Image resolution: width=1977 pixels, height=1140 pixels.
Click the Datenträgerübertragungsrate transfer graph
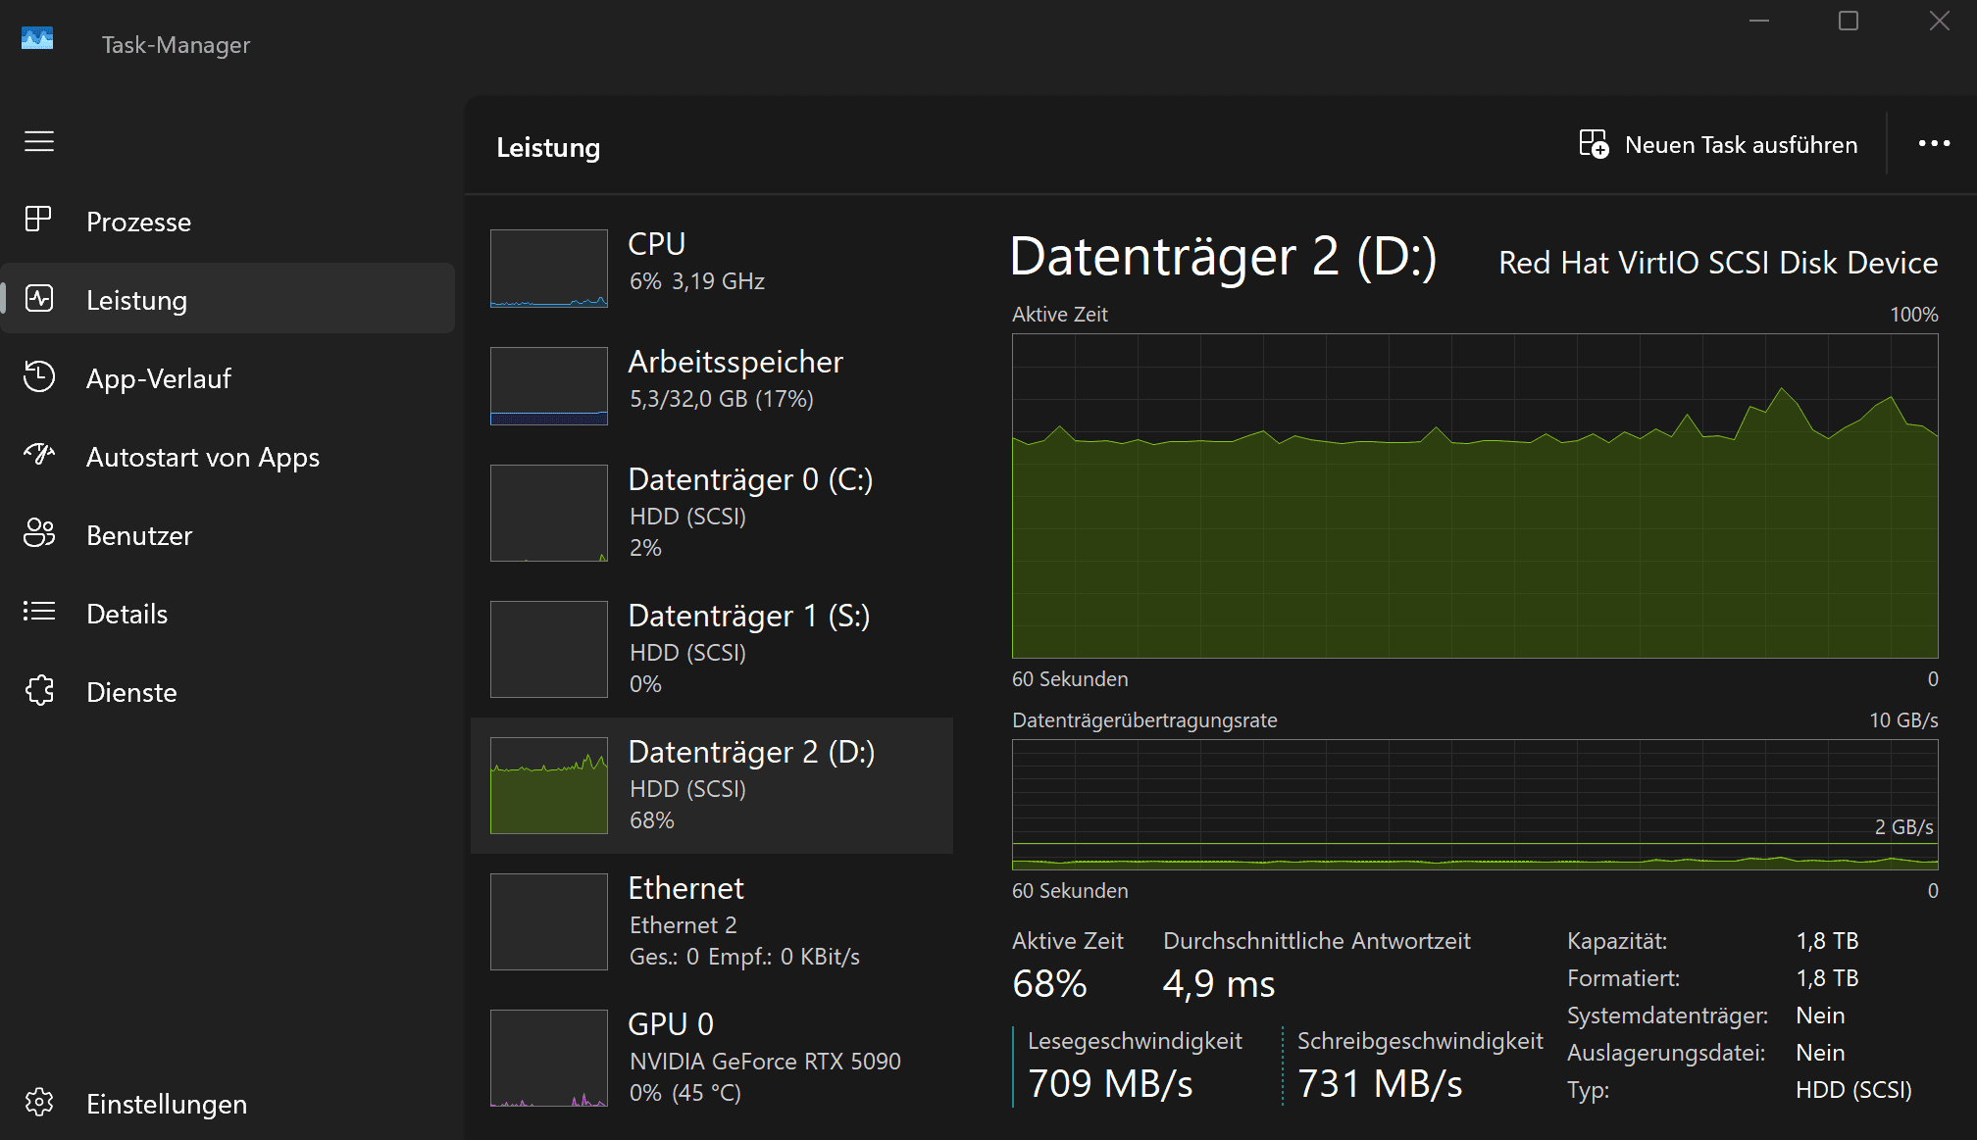[x=1474, y=804]
